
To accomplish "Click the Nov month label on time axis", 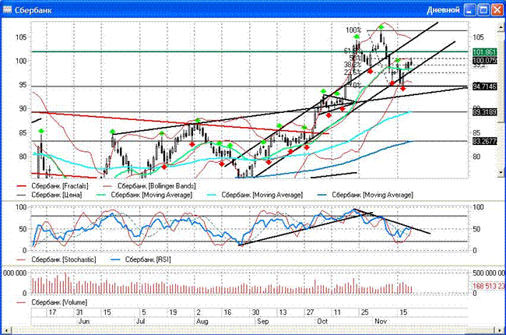I will coord(381,322).
